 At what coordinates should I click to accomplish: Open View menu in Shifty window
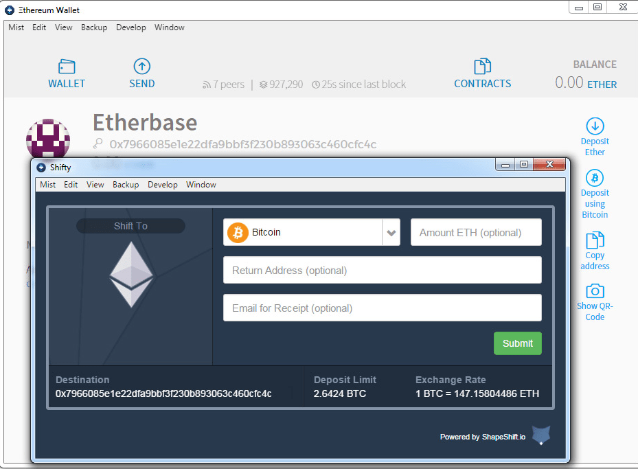[95, 185]
